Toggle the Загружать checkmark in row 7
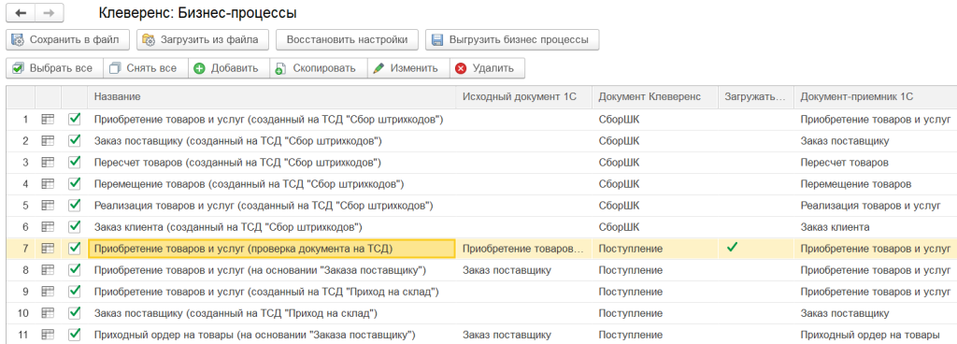This screenshot has width=957, height=344. (732, 247)
